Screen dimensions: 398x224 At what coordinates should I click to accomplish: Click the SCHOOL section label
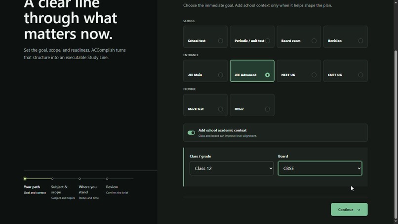point(189,21)
